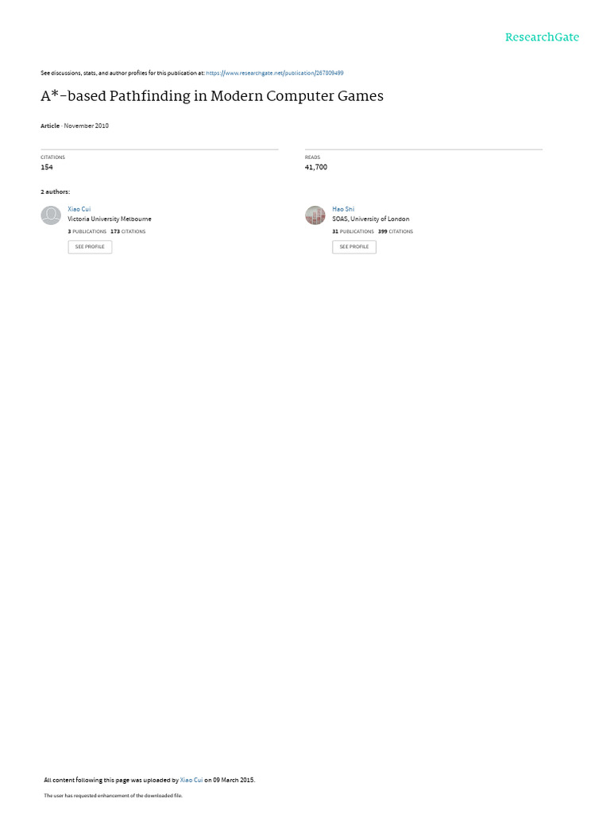The width and height of the screenshot is (610, 814).
Task: Click Victoria University Melbourne affiliation
Action: [110, 219]
